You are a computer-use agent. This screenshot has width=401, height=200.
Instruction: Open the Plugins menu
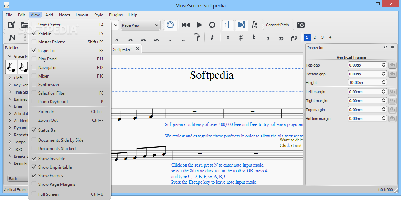pyautogui.click(x=116, y=15)
